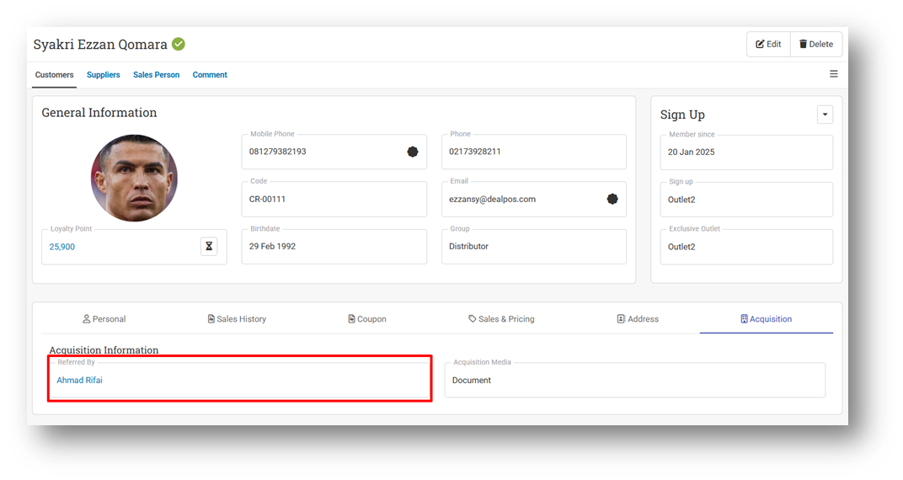Click the Phone field 02173928211

534,152
